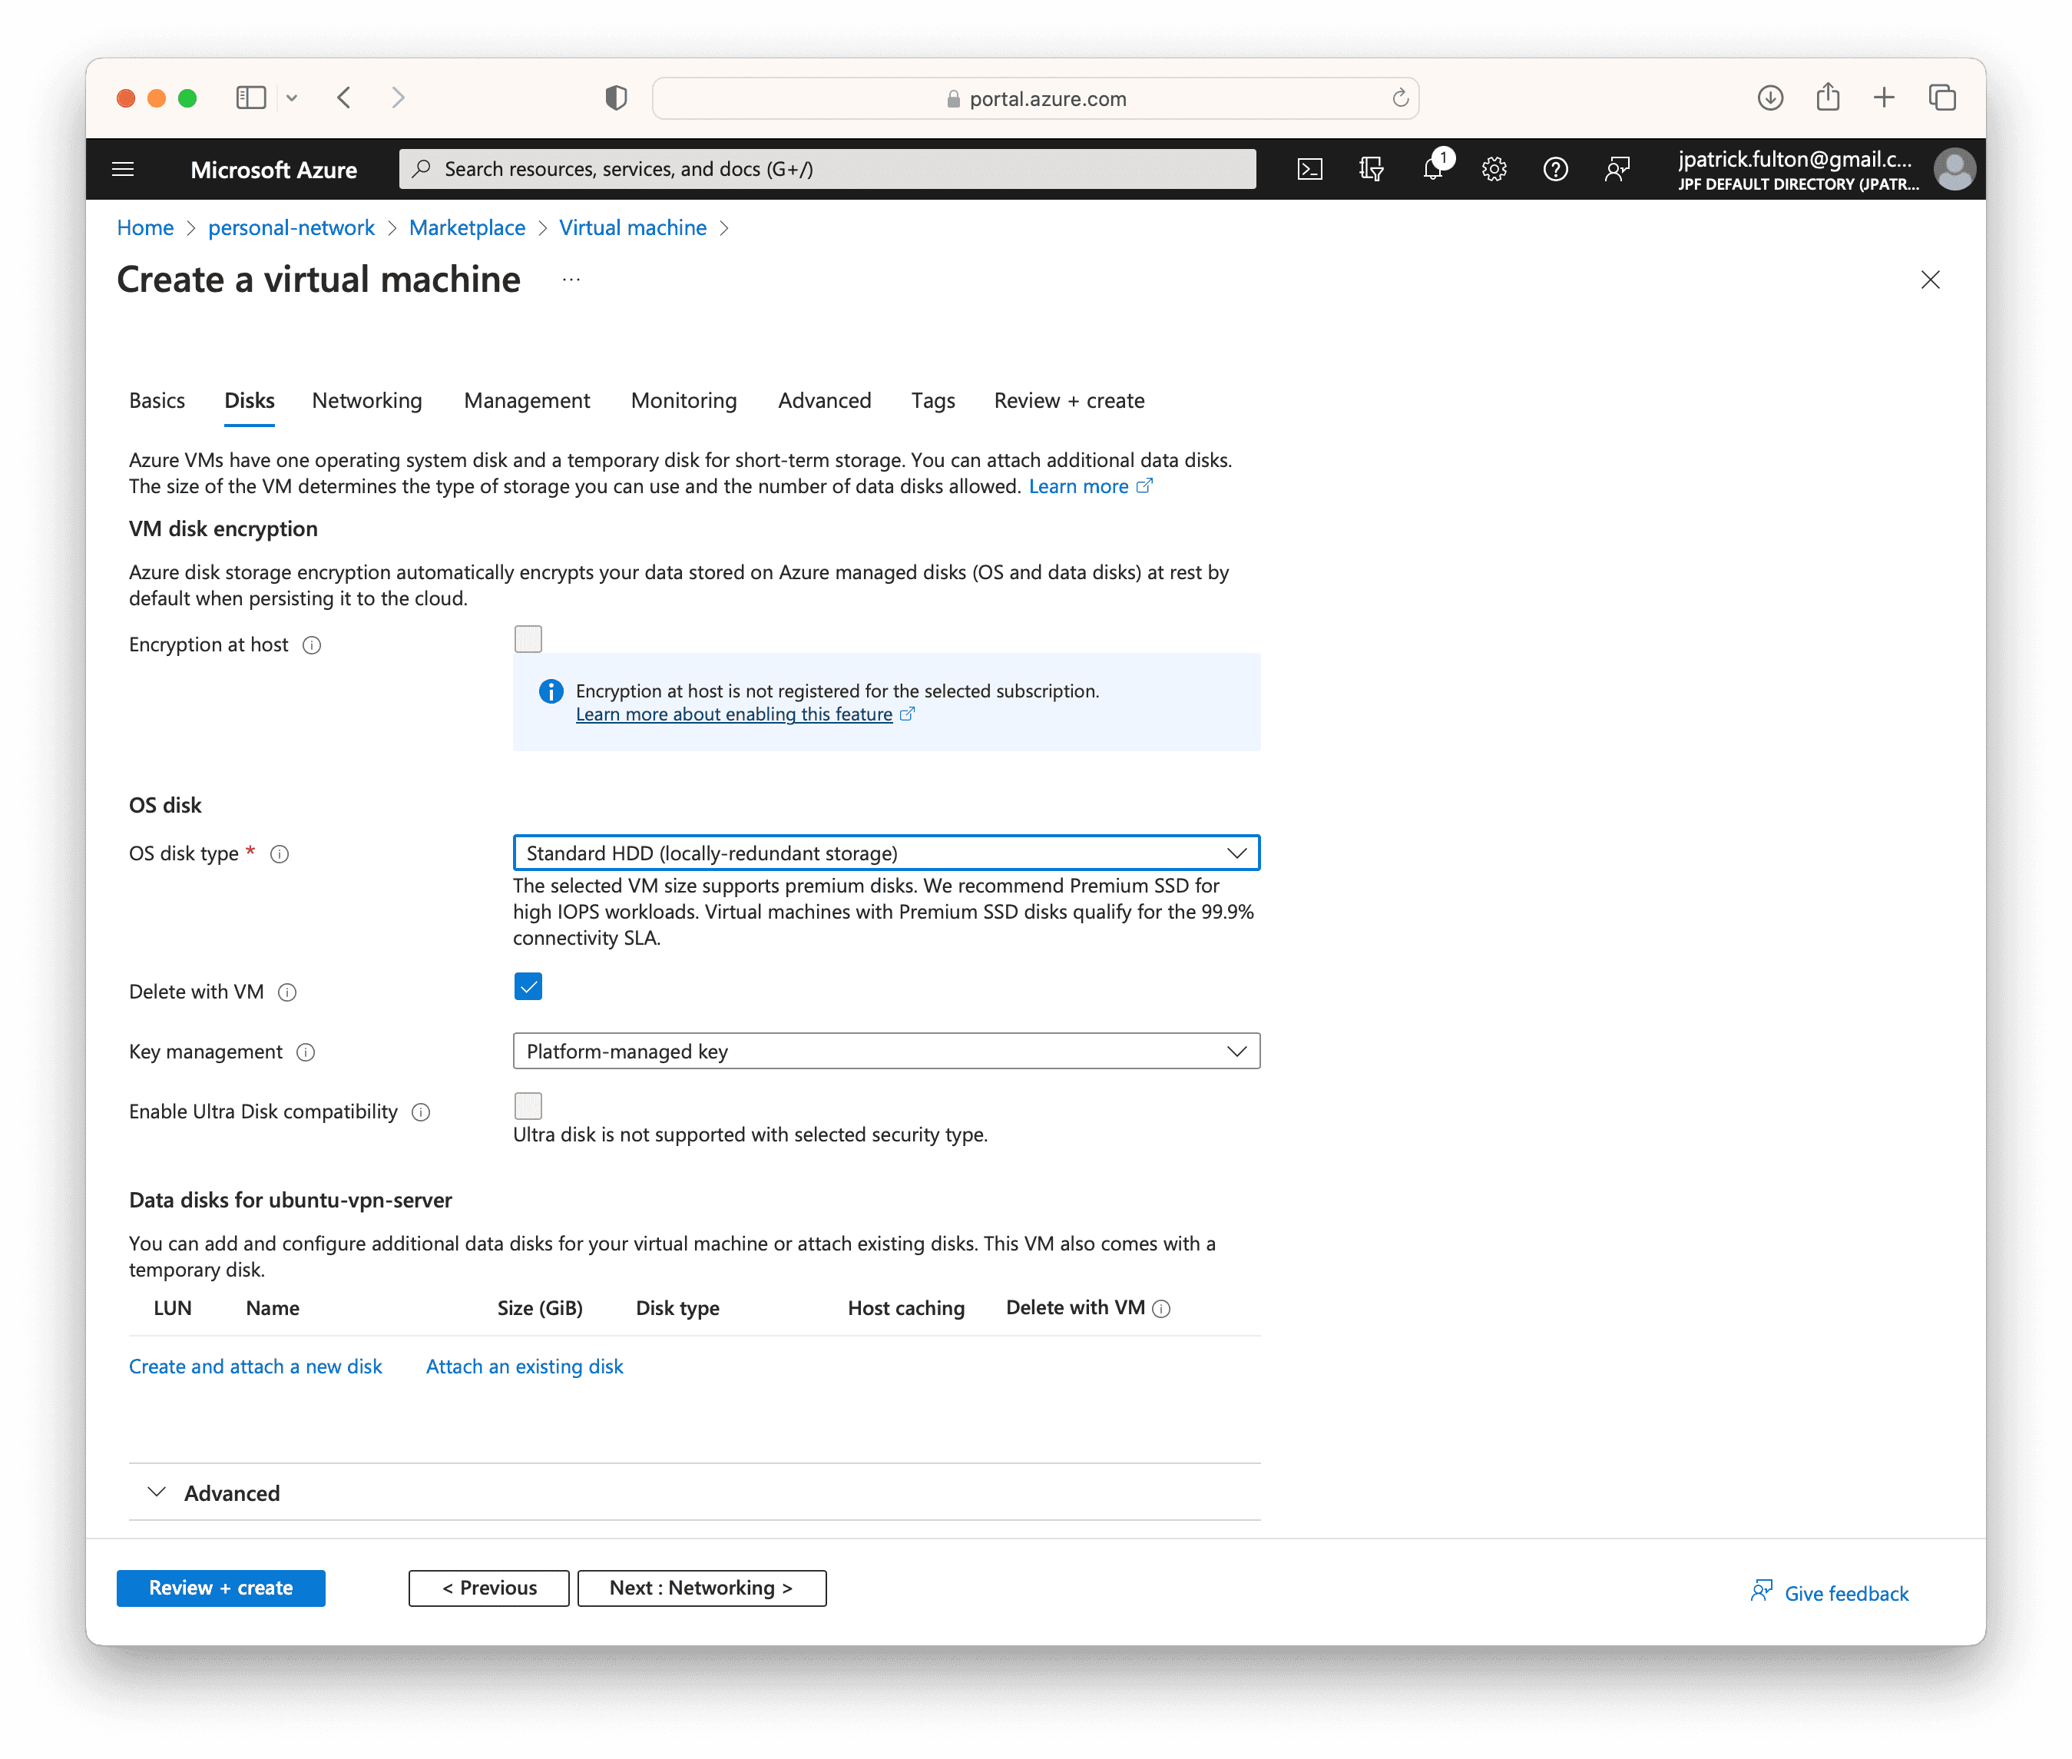Click the Directories and subscriptions filter icon

[x=1371, y=170]
